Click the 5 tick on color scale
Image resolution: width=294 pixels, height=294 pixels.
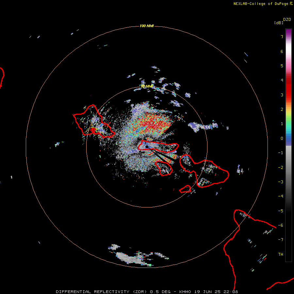coord(282,66)
